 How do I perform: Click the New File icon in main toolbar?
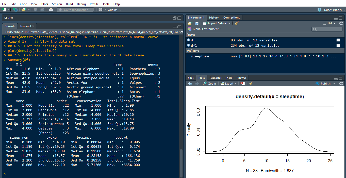[4, 10]
